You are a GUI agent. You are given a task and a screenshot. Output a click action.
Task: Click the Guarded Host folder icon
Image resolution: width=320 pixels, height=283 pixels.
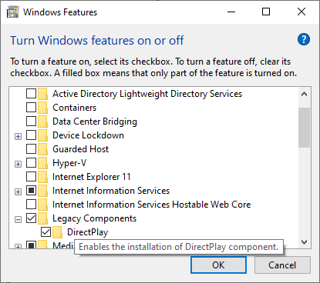[42, 149]
